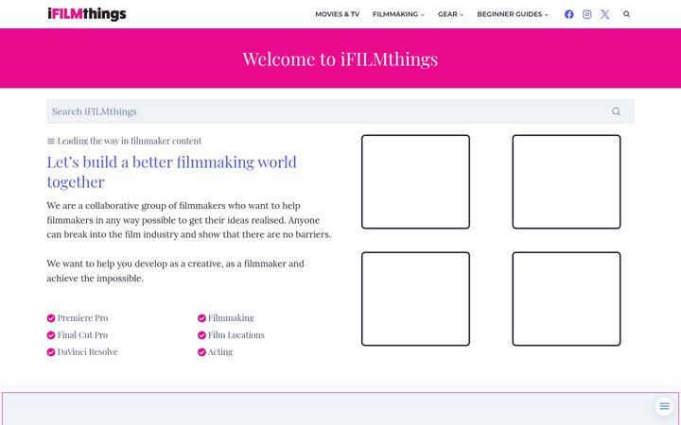Select the Beginner Guides nav label

point(510,14)
